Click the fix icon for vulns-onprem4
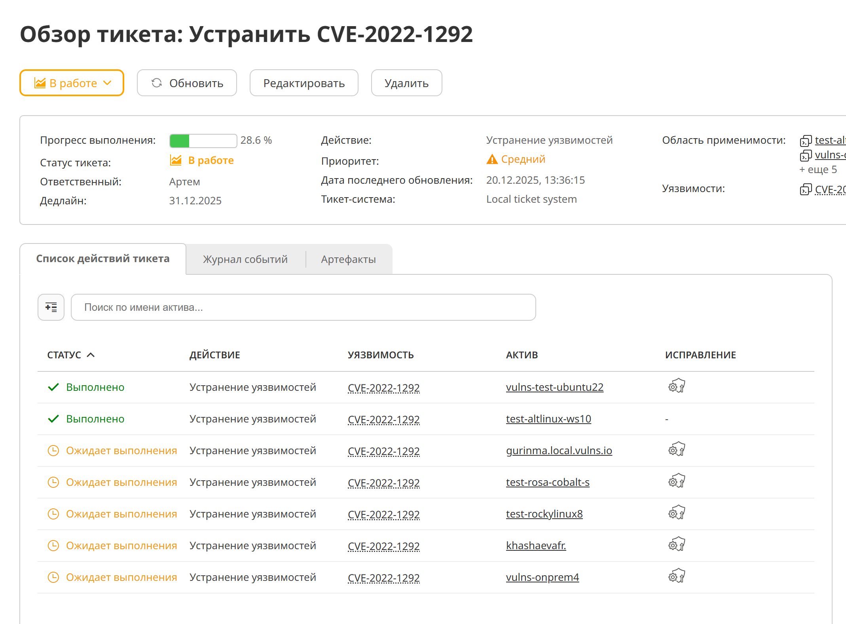Image resolution: width=846 pixels, height=624 pixels. tap(677, 576)
